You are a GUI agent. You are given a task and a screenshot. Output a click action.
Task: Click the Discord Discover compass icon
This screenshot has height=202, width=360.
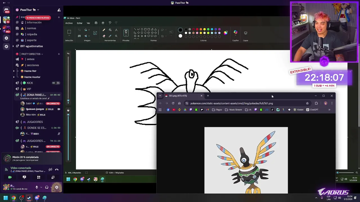(6, 46)
